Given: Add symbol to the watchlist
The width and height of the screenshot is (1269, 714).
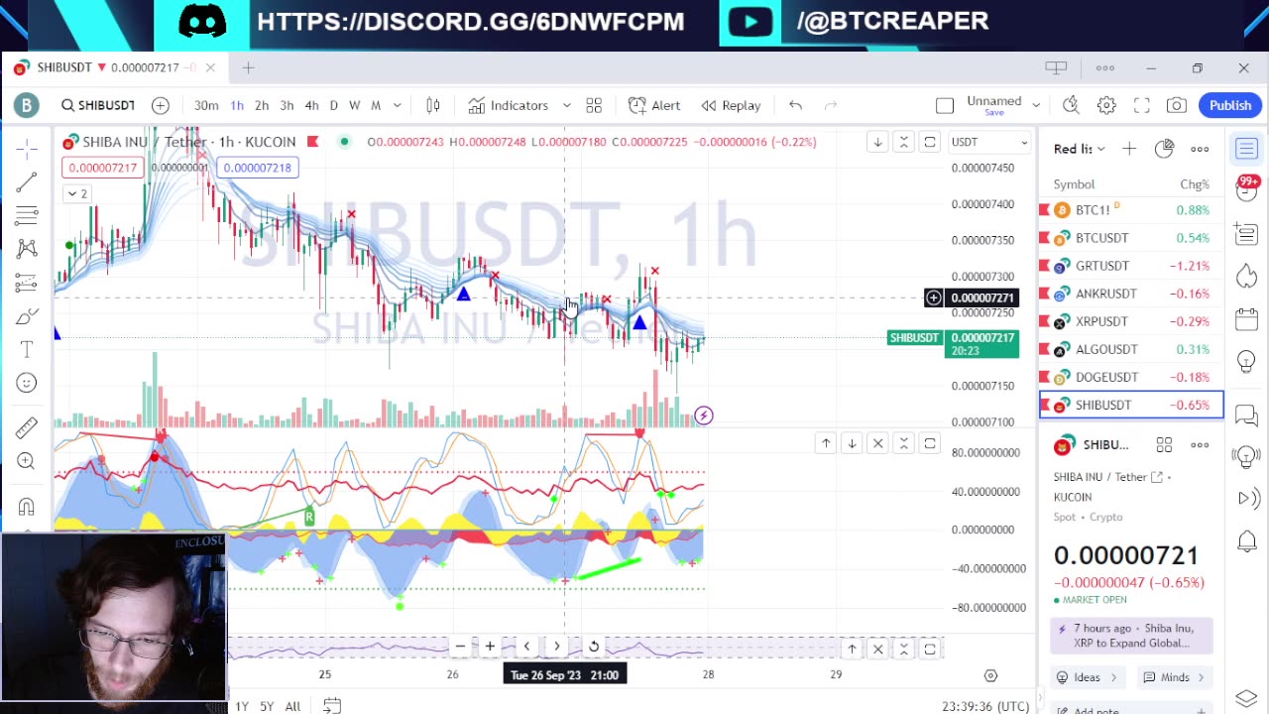Looking at the screenshot, I should point(1129,149).
